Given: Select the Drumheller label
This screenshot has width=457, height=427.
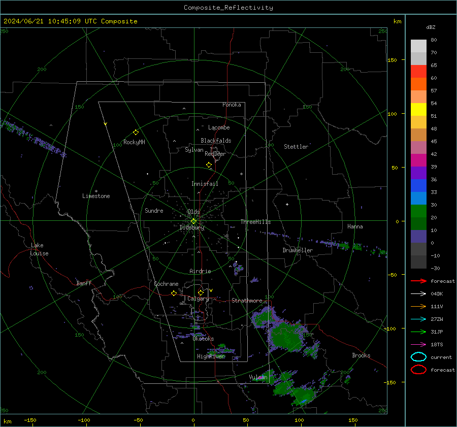Looking at the screenshot, I should coord(298,250).
